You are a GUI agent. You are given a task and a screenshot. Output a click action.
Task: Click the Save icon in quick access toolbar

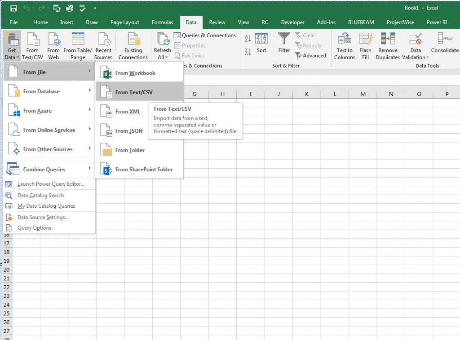pos(13,8)
